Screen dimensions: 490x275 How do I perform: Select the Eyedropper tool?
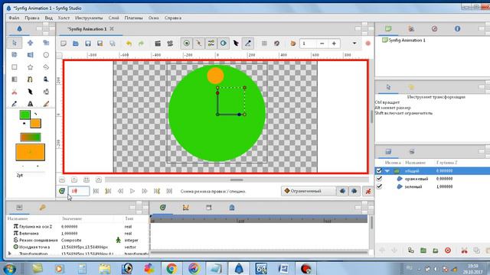[15, 104]
